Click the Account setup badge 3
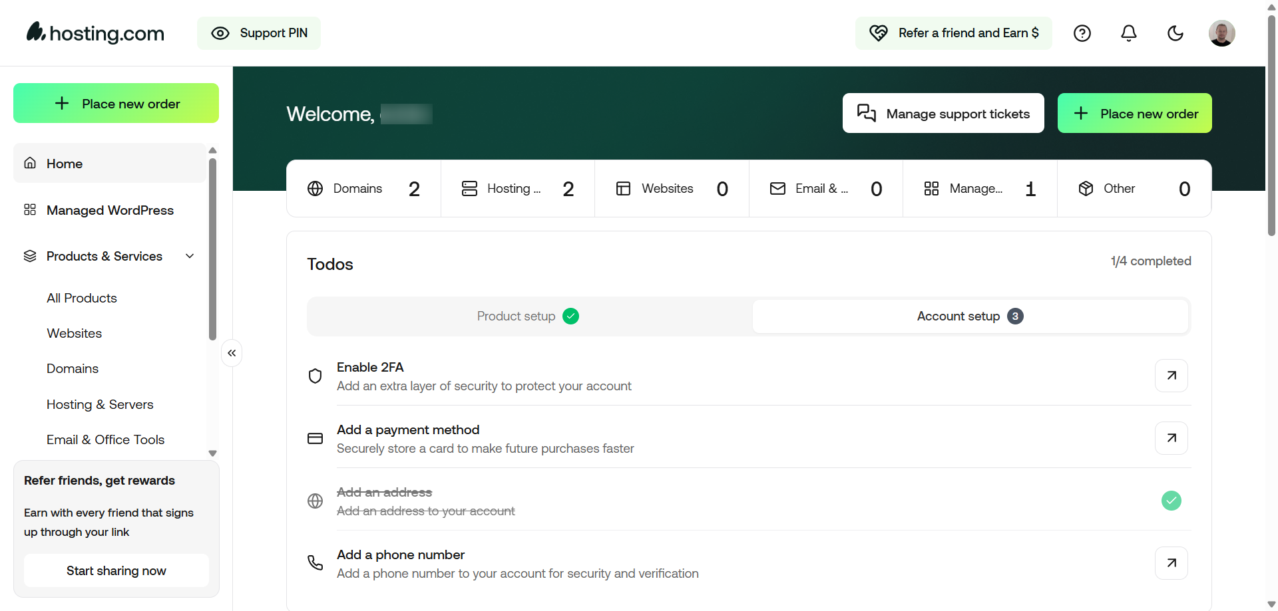The height and width of the screenshot is (611, 1278). coord(1015,316)
